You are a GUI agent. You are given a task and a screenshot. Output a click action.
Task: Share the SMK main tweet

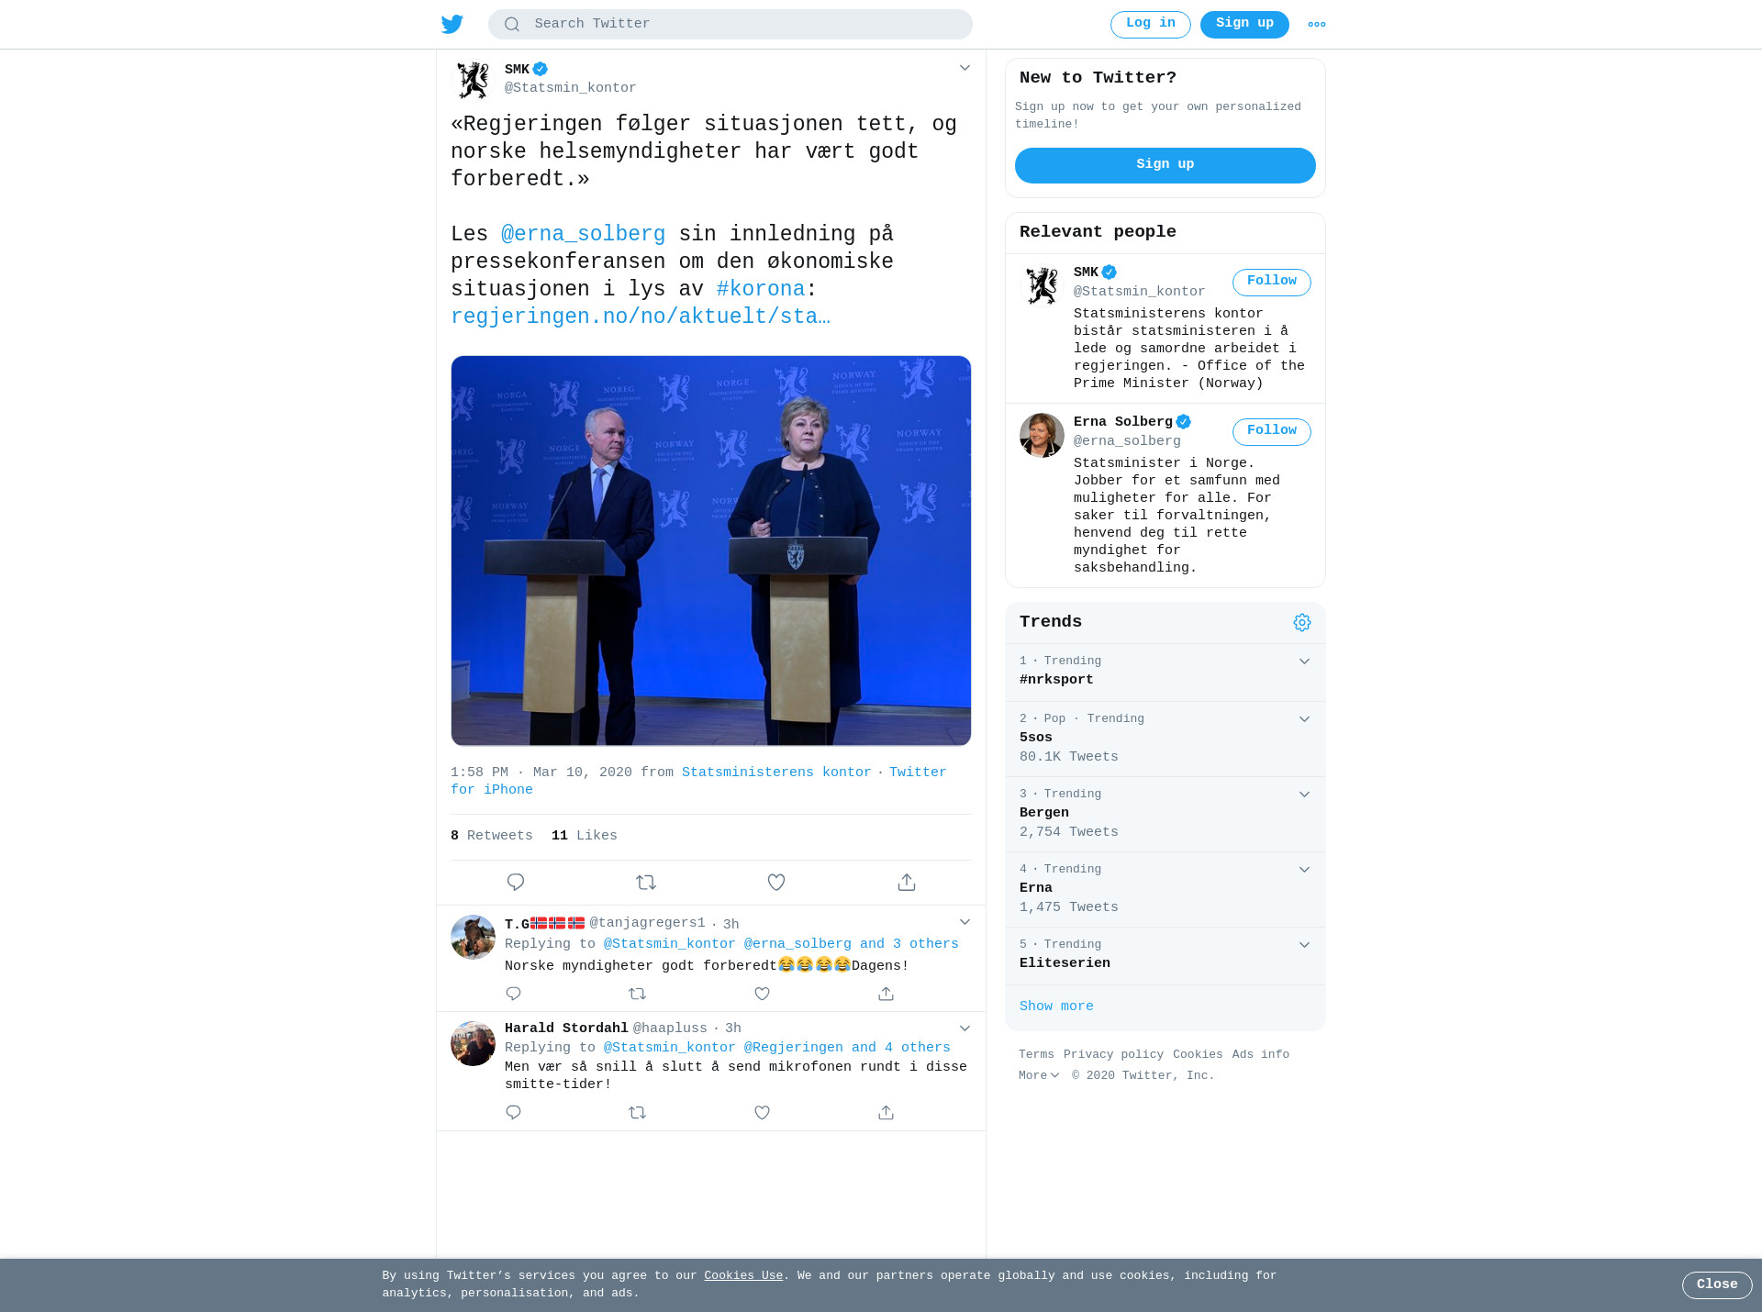[x=907, y=883]
